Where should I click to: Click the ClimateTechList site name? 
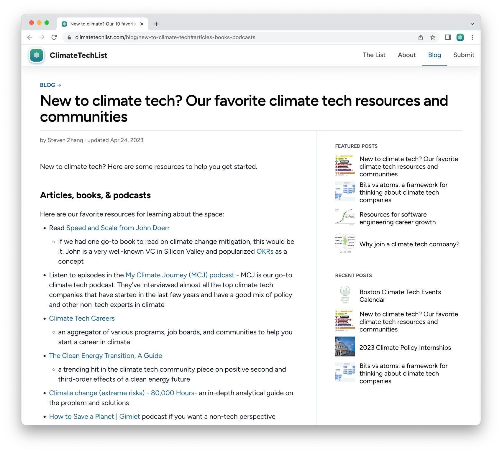(78, 55)
